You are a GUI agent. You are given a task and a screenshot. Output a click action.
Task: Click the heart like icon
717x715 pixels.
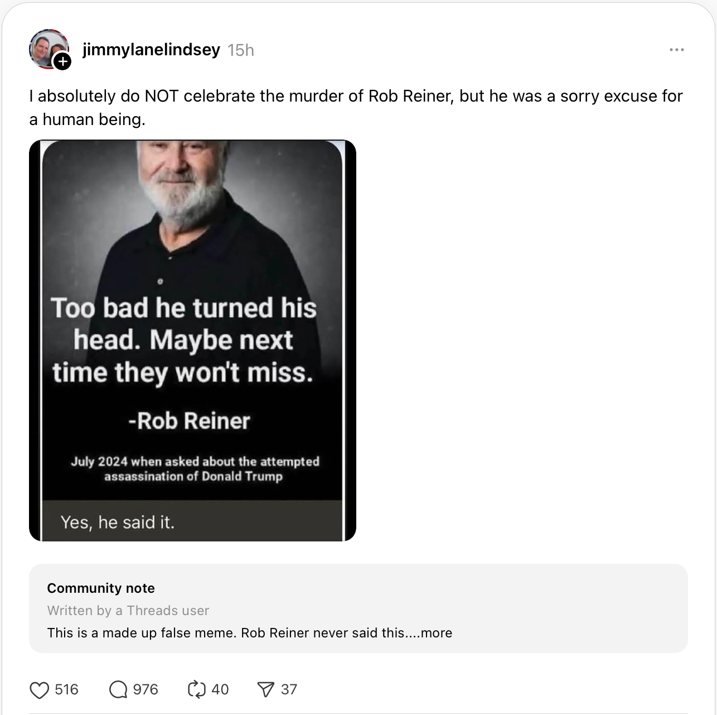click(x=39, y=690)
